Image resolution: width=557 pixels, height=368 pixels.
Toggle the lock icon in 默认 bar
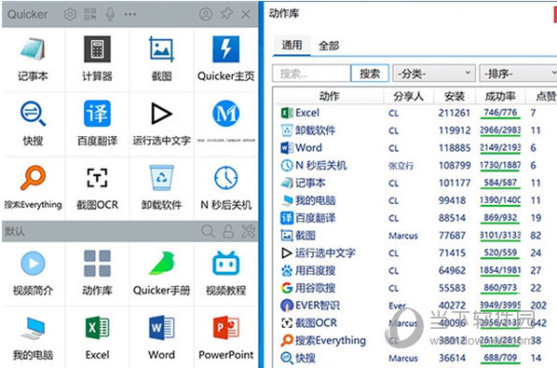click(228, 231)
